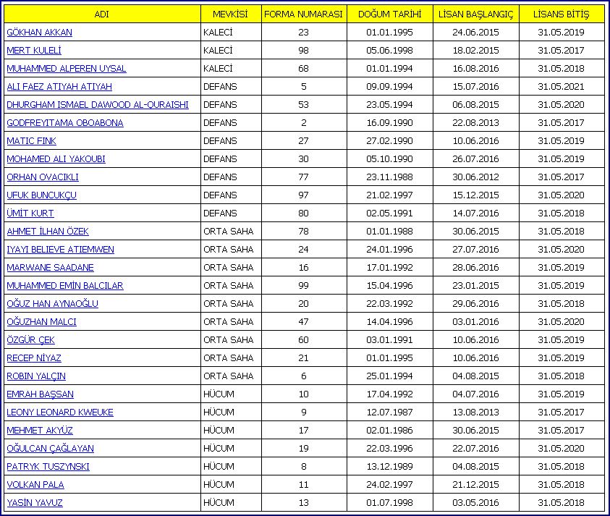Select birth date 12.07.1987 cell
Viewport: 610px width, 516px height.
[x=390, y=413]
